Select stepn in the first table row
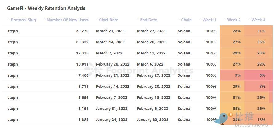The width and height of the screenshot is (274, 133). [13, 31]
